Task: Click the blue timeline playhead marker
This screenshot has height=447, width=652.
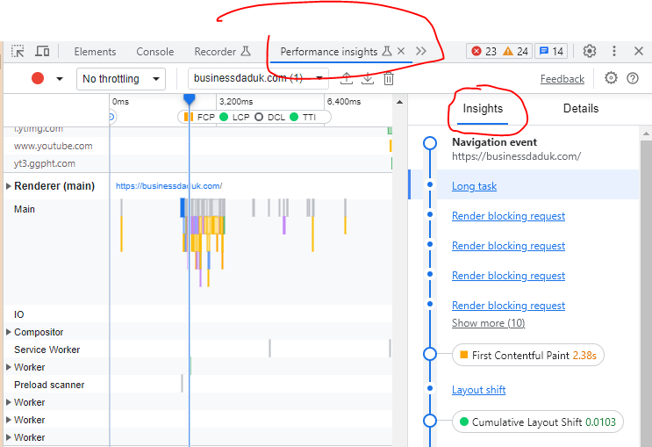Action: click(x=189, y=98)
